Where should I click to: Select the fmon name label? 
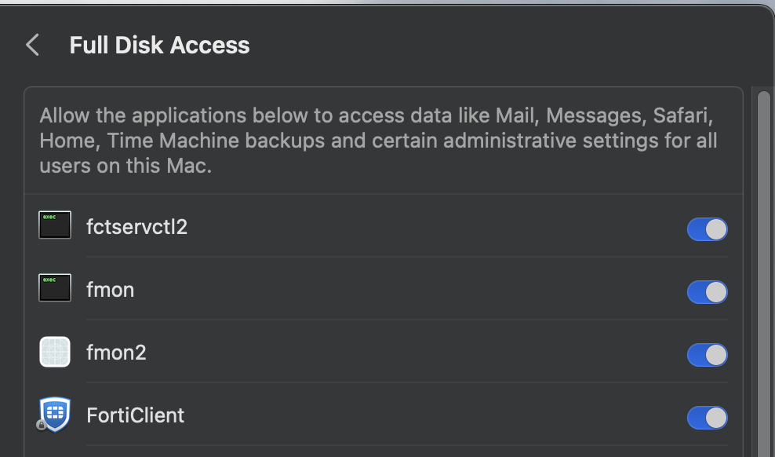(x=111, y=290)
